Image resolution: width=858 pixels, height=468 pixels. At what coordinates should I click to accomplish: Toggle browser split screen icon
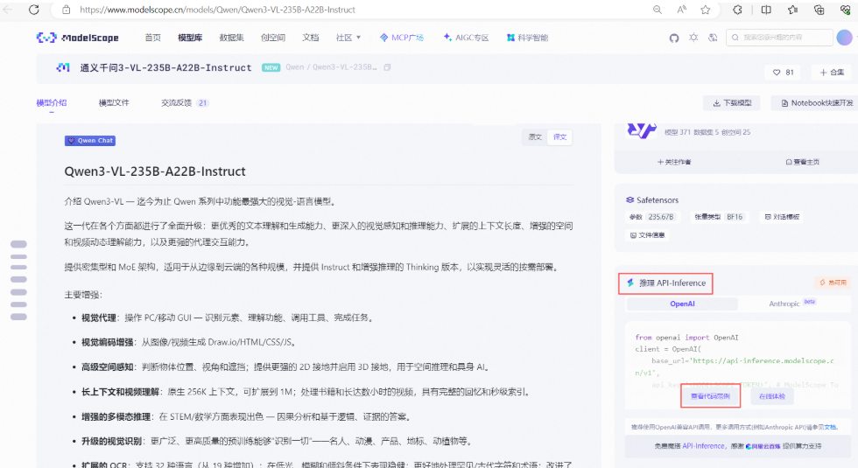(766, 10)
